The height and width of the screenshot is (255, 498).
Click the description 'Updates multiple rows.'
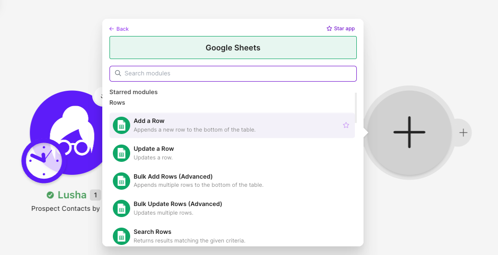coord(163,213)
